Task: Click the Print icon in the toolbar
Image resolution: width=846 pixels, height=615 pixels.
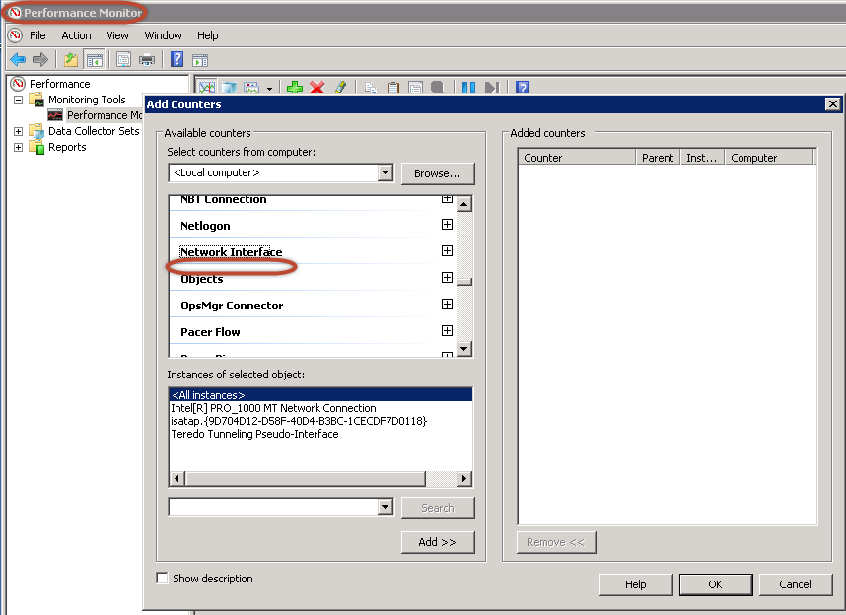Action: tap(147, 59)
